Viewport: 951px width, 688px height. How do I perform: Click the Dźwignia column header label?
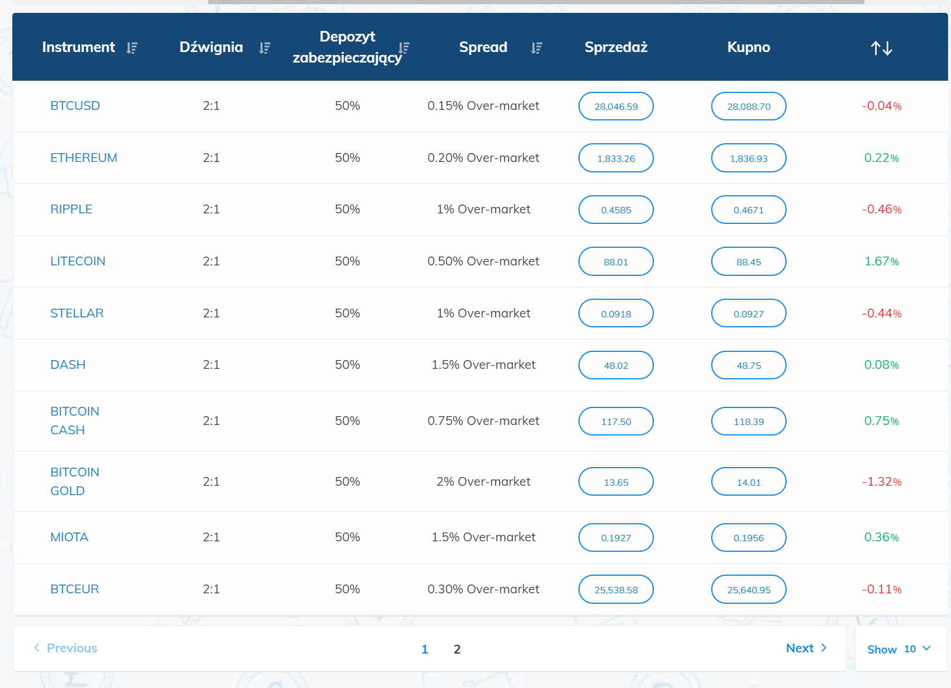click(x=211, y=47)
